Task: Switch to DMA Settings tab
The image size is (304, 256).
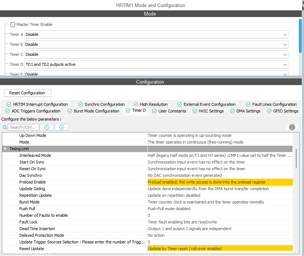Action: (x=245, y=111)
